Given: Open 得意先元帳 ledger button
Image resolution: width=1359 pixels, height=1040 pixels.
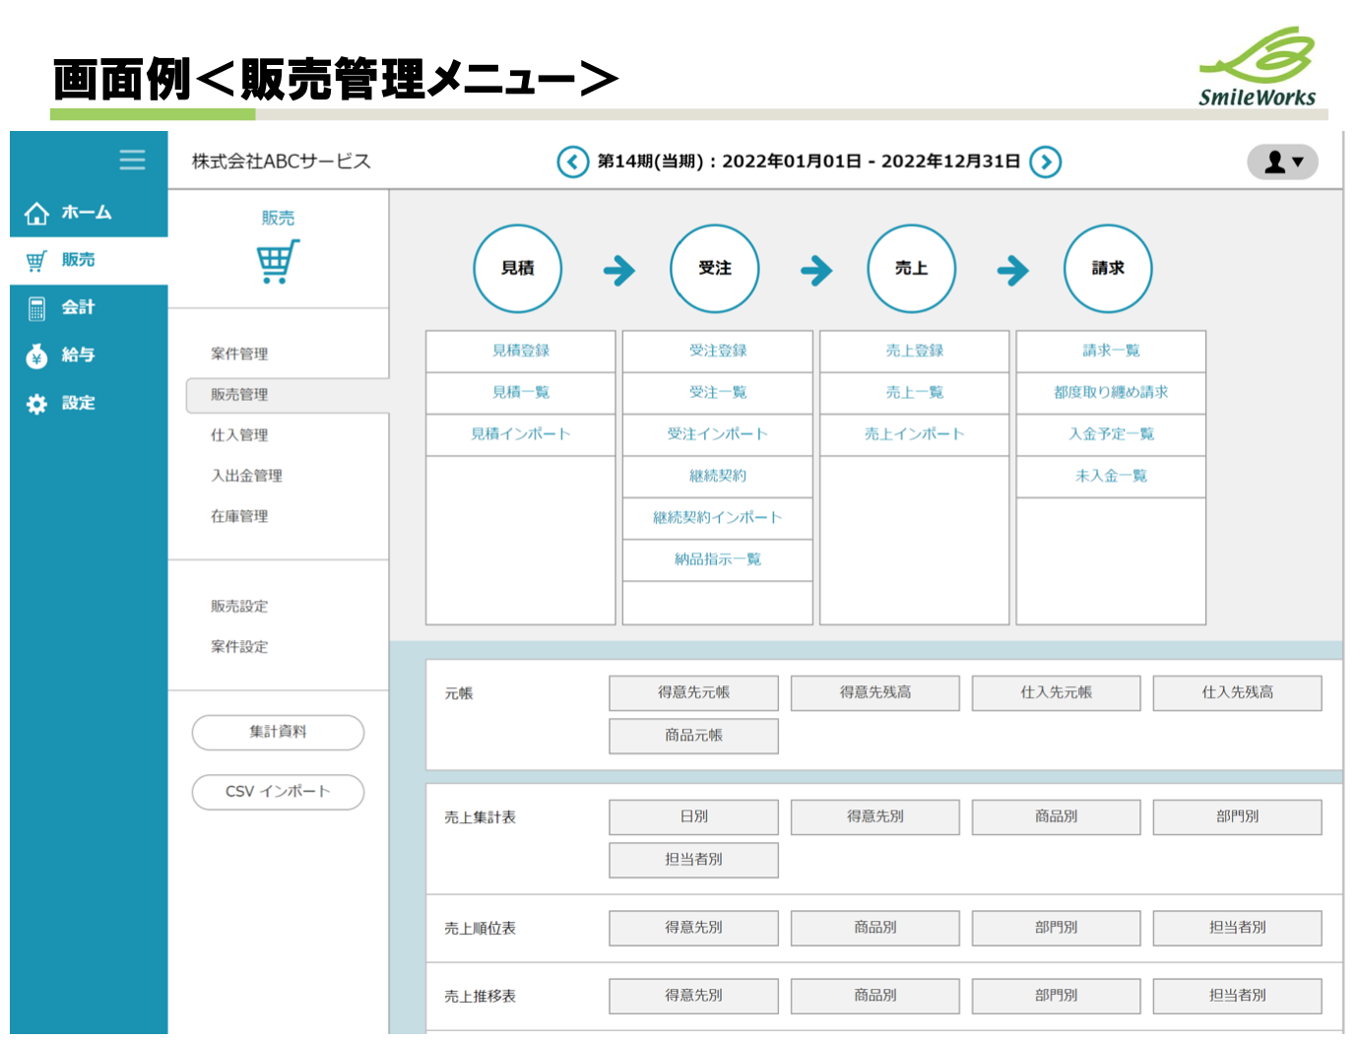Looking at the screenshot, I should 693,692.
